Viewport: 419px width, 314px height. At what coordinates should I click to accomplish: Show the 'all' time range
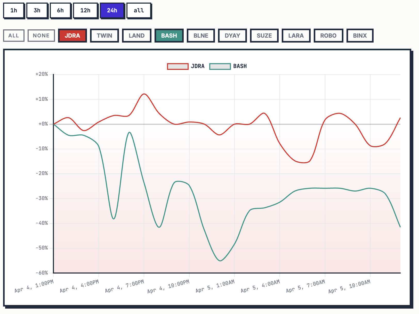(139, 11)
